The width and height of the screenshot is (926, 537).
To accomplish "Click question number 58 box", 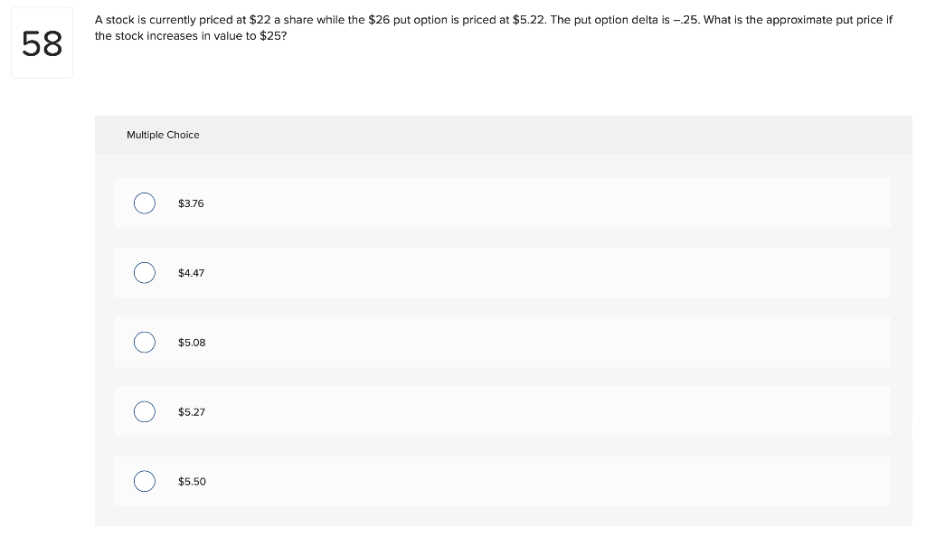I will 42,42.
